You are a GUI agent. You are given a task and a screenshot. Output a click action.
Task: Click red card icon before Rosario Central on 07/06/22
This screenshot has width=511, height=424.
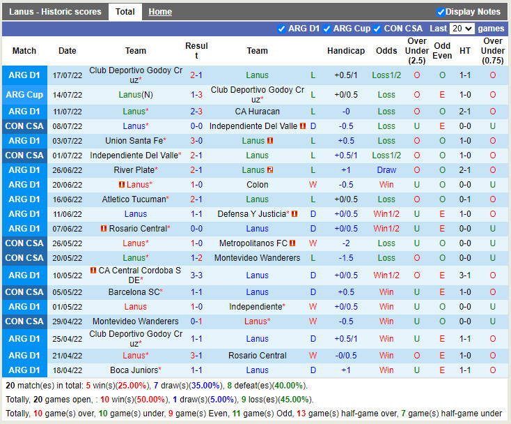[x=103, y=229]
